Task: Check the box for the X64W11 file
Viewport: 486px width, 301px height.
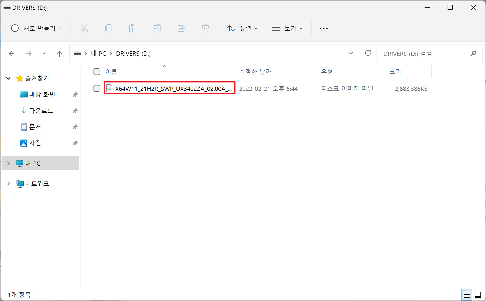Action: (x=97, y=88)
